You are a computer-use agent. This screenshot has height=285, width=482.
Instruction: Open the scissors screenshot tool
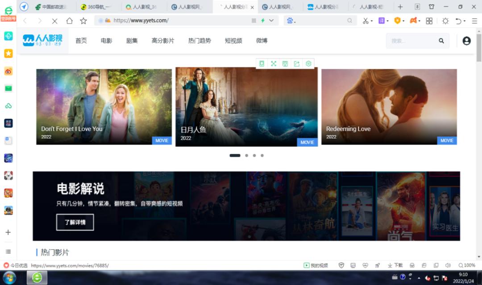coord(365,21)
